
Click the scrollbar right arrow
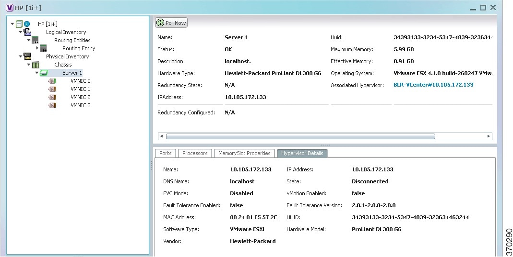coord(489,136)
